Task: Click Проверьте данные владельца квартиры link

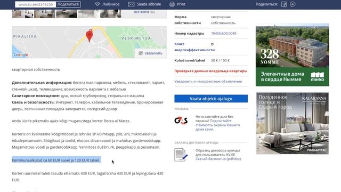Action: pyautogui.click(x=211, y=71)
